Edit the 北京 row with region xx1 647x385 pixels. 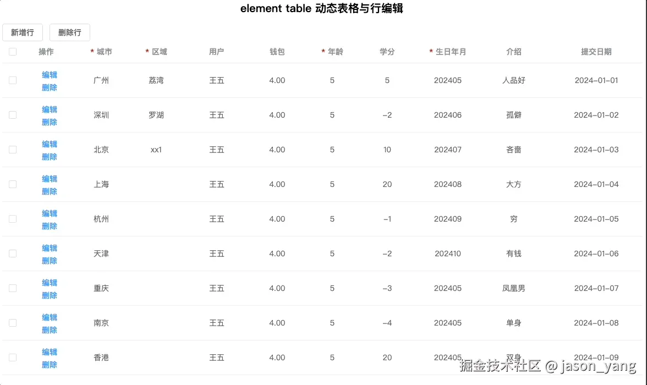49,144
